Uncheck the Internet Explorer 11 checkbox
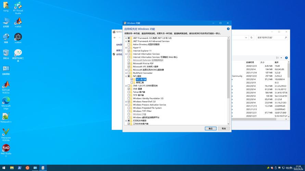 [129, 51]
